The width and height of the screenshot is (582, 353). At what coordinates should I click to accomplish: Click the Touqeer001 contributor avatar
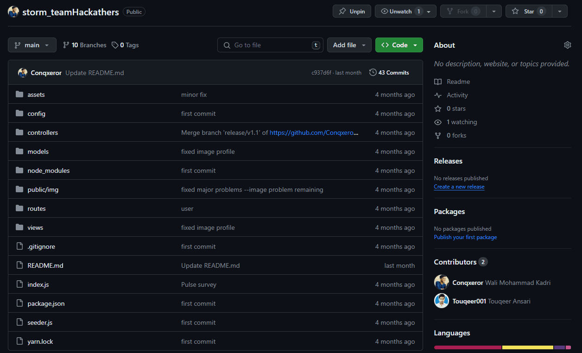pyautogui.click(x=442, y=301)
